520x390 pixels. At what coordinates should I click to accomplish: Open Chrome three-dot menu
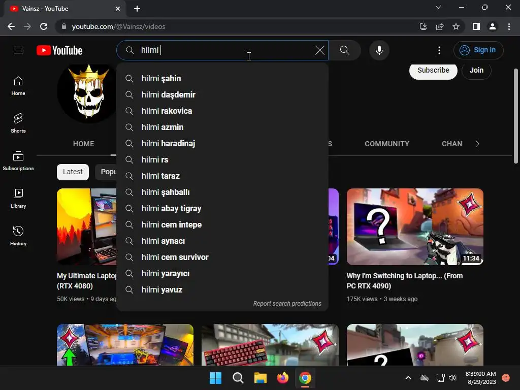click(x=509, y=26)
